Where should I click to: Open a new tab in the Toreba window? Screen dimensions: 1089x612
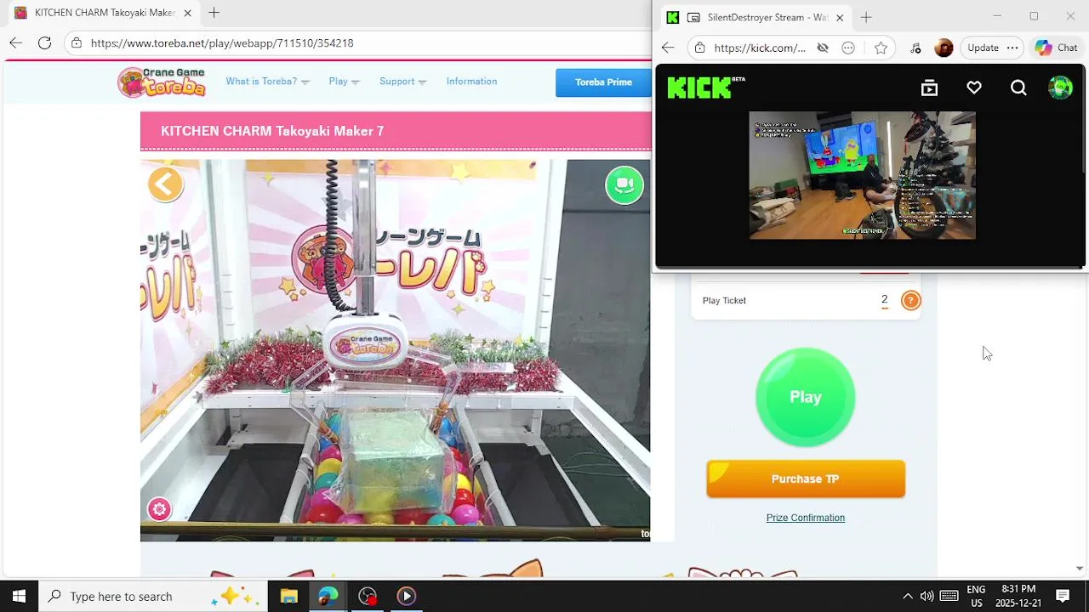pos(214,13)
